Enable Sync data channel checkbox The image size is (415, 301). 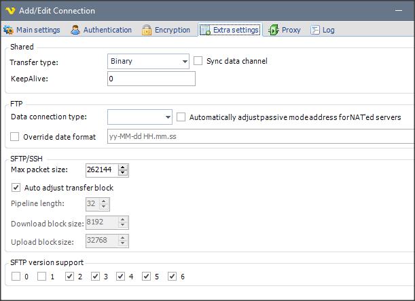198,61
